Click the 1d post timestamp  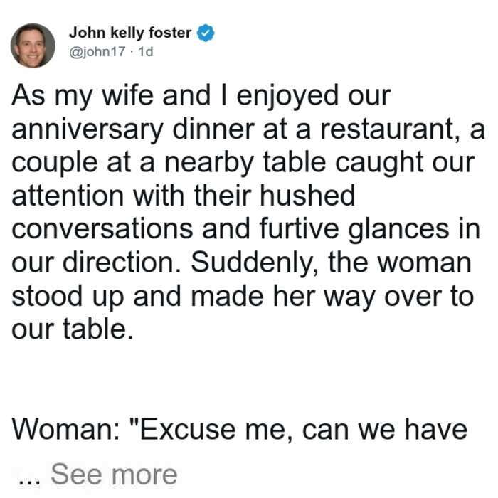(146, 51)
